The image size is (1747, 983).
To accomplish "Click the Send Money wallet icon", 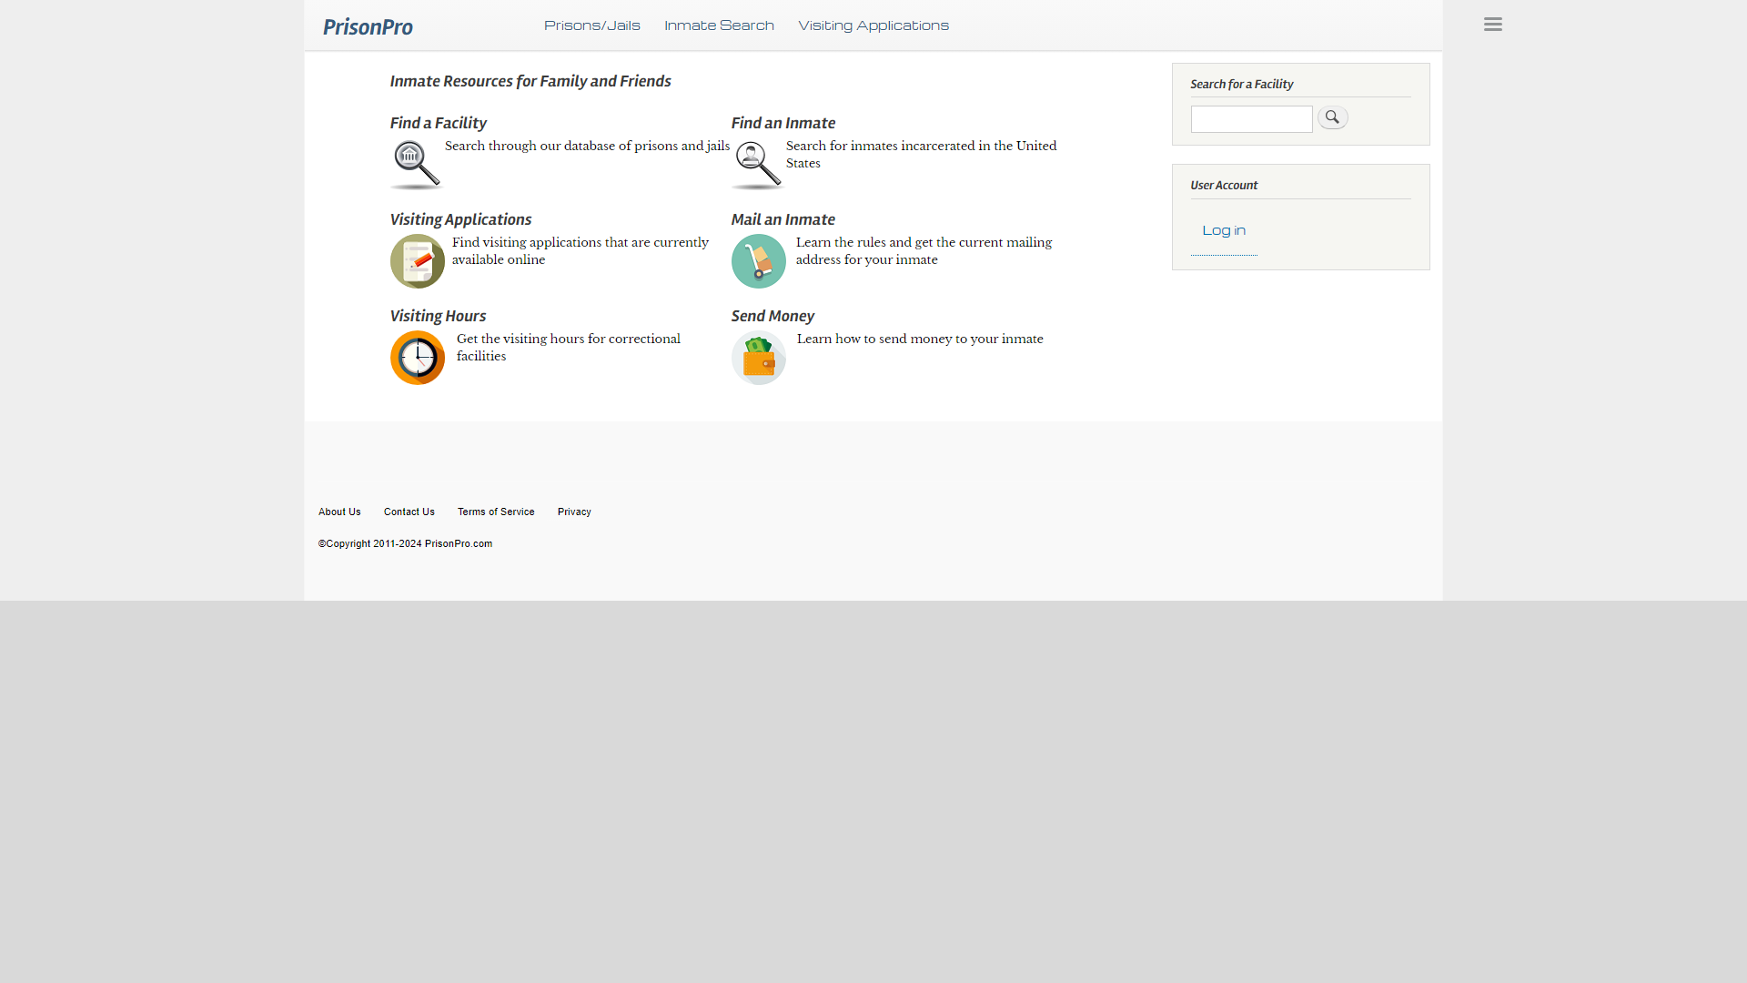I will pyautogui.click(x=759, y=358).
